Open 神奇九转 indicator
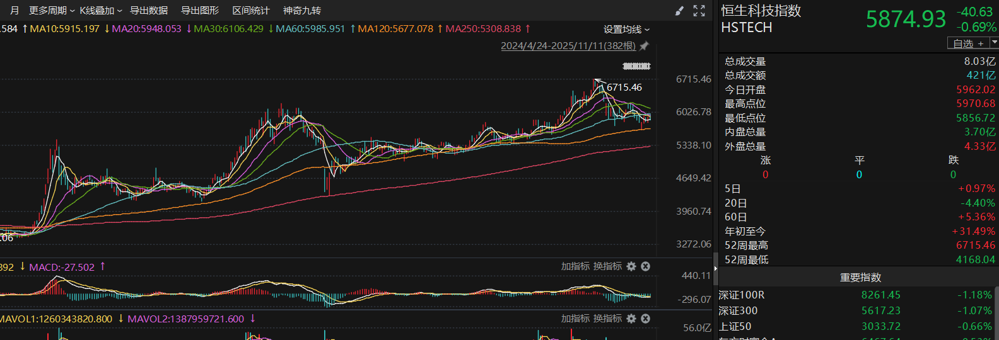 pyautogui.click(x=302, y=11)
